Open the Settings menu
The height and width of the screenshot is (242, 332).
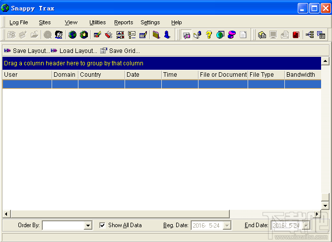pos(150,22)
